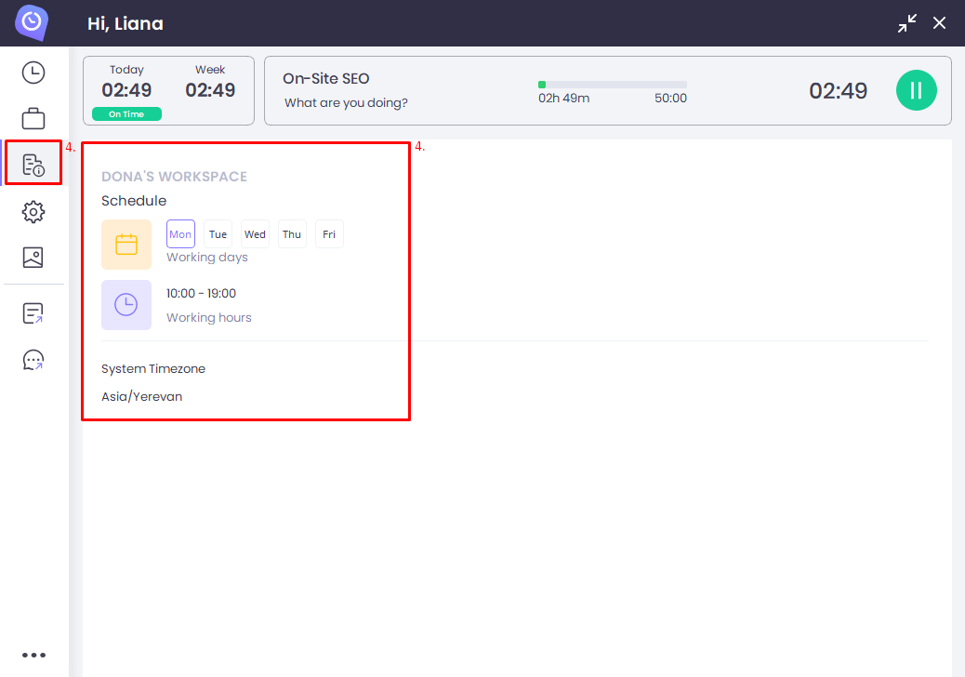The width and height of the screenshot is (965, 677).
Task: Pause the On-Site SEO timer
Action: point(917,90)
